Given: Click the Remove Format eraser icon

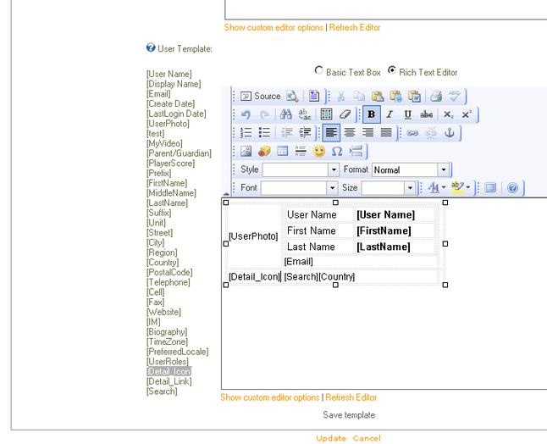Looking at the screenshot, I should point(345,114).
